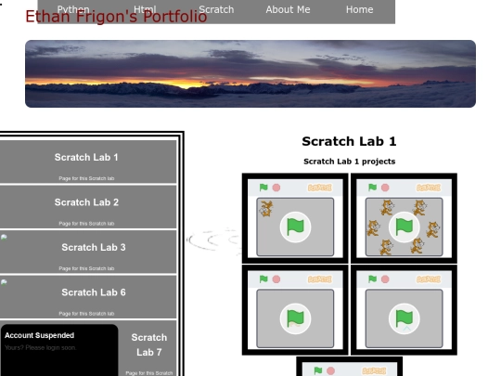Open the Scratch Lab 6 sidebar entry
Image resolution: width=501 pixels, height=376 pixels.
(88, 297)
